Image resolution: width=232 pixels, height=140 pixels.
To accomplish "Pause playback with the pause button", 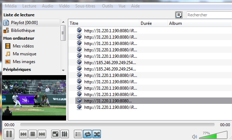I will [9, 134].
